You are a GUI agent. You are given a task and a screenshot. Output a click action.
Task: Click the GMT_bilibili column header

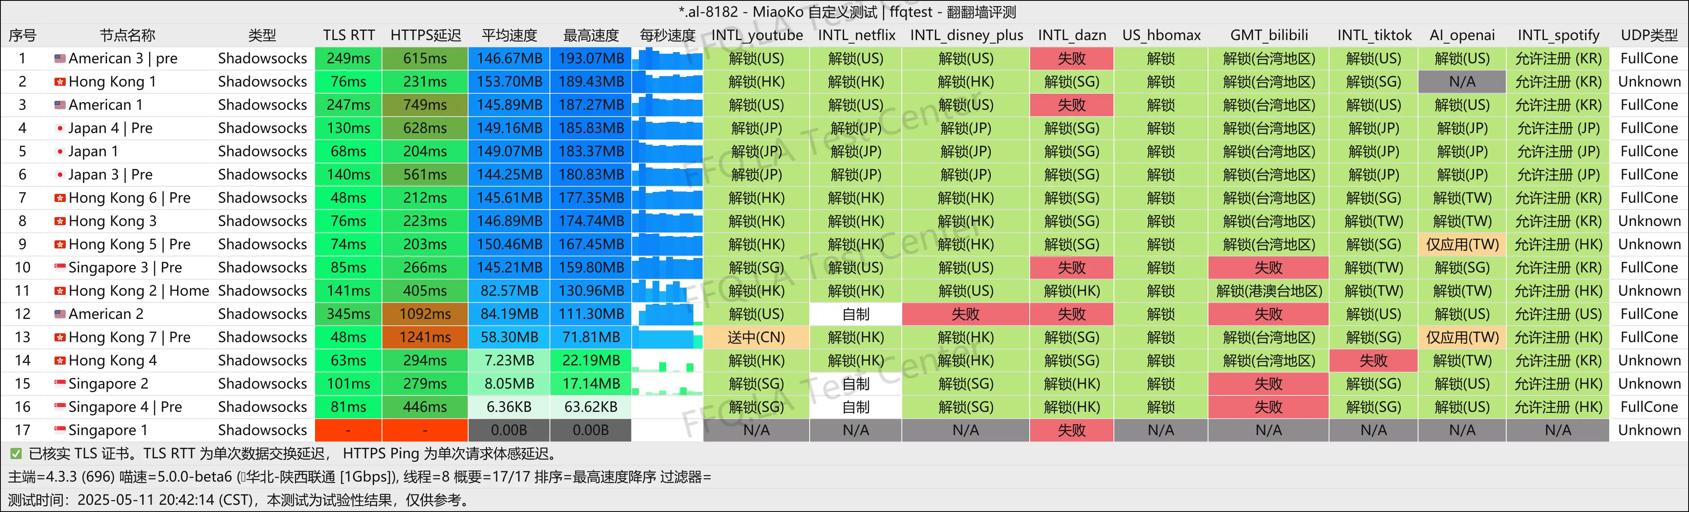1269,35
